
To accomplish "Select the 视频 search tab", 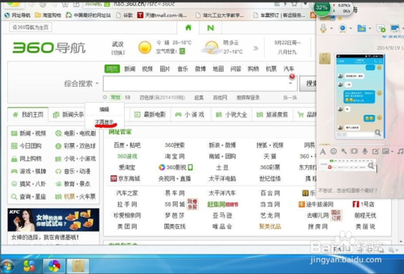I will pyautogui.click(x=147, y=68).
